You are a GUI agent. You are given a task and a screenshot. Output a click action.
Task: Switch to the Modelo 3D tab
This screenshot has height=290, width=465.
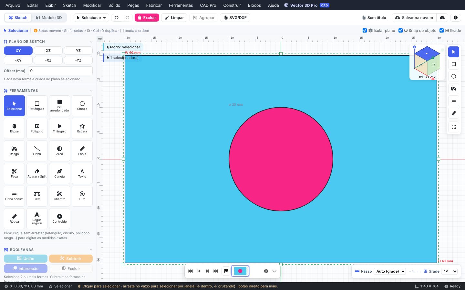(49, 18)
